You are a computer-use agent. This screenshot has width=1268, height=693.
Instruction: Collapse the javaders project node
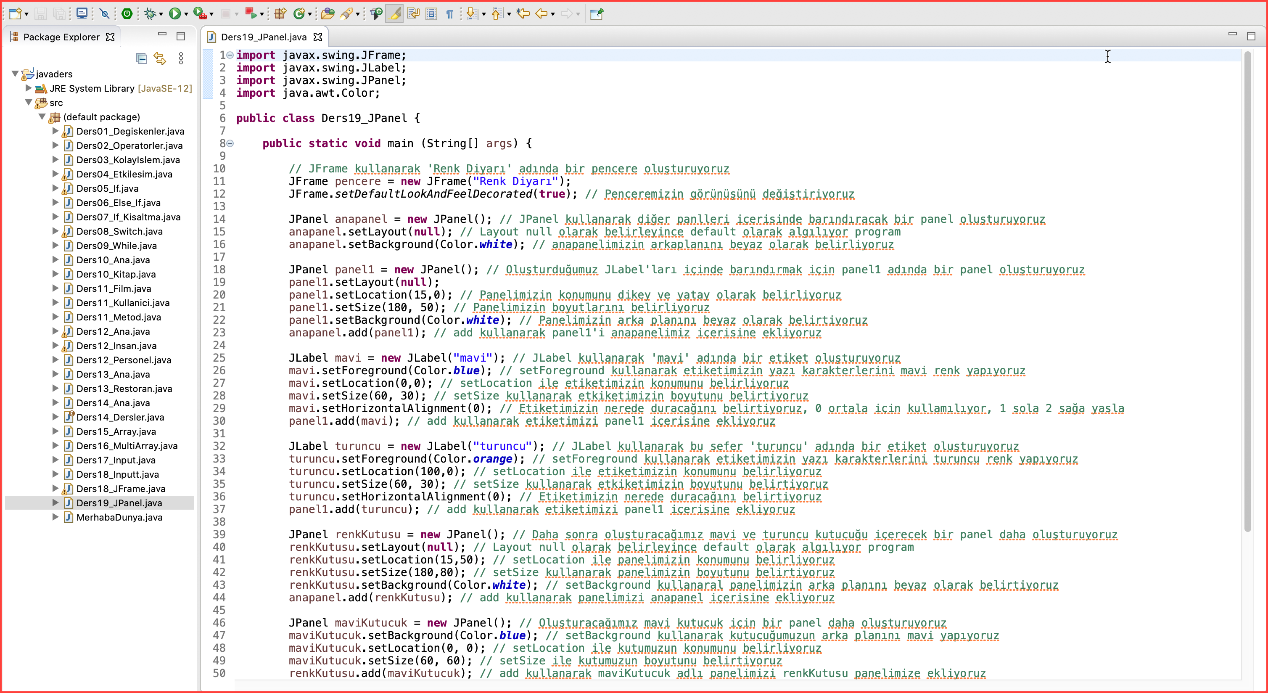(x=15, y=74)
